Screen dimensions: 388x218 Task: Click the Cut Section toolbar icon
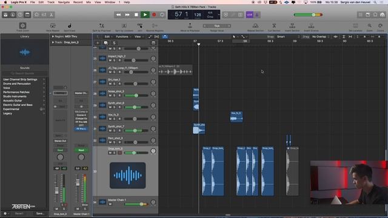(274, 25)
